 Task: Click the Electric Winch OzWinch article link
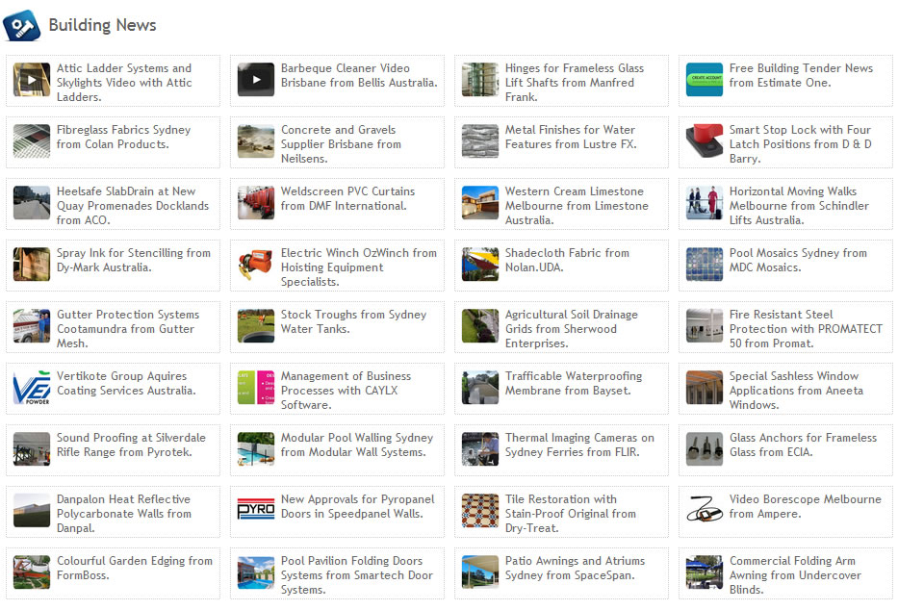358,267
